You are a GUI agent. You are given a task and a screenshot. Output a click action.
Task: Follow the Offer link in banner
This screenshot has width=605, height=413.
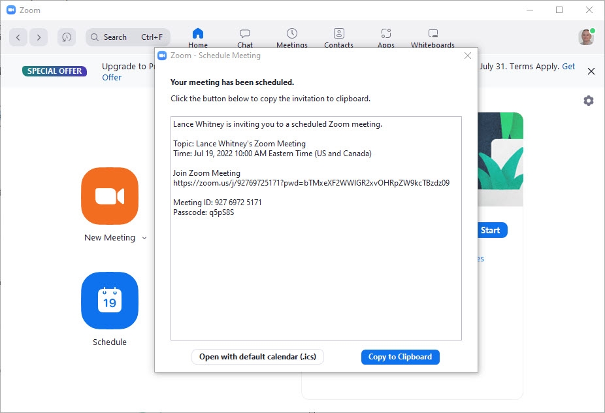112,78
